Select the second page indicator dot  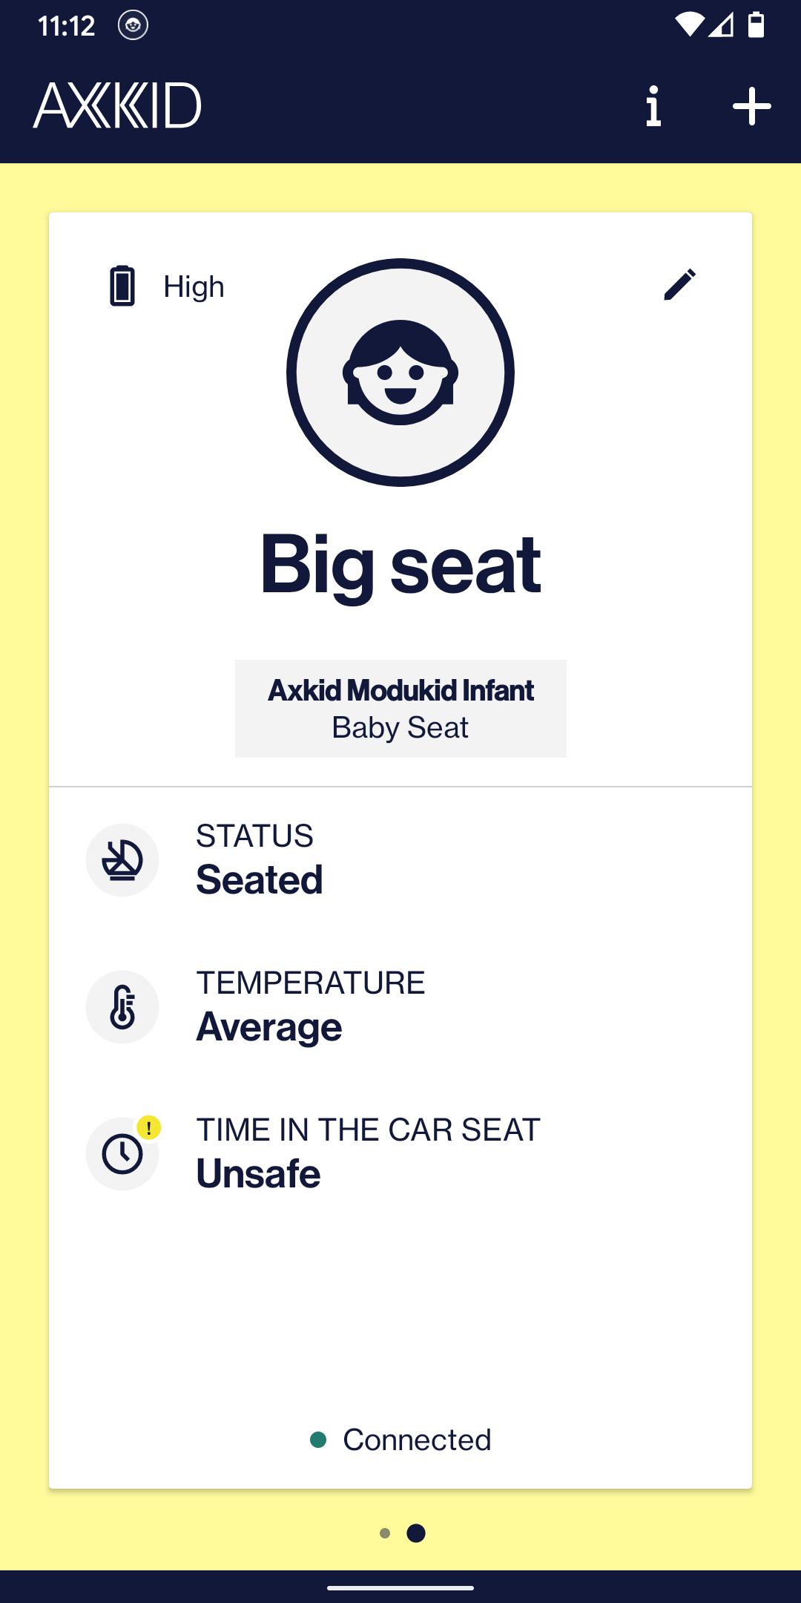(x=416, y=1533)
